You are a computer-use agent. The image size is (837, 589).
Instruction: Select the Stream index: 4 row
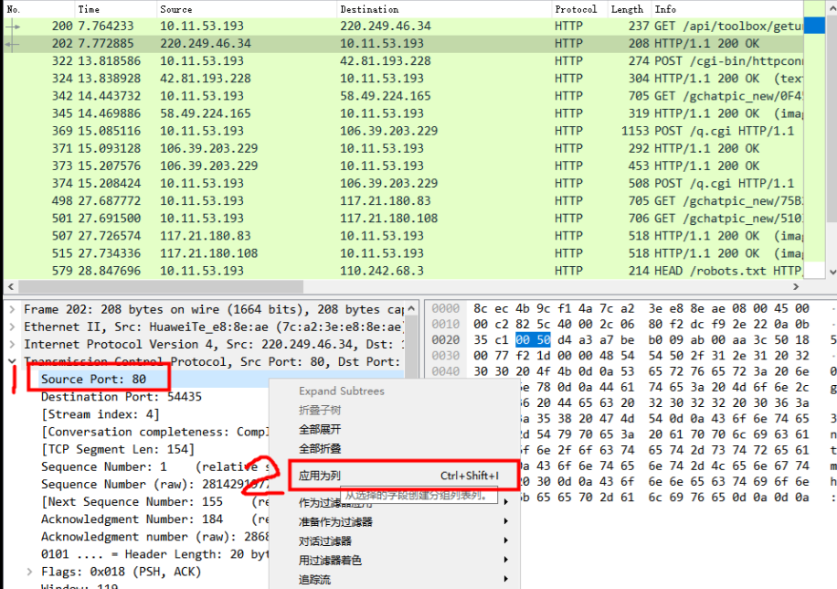coord(100,414)
